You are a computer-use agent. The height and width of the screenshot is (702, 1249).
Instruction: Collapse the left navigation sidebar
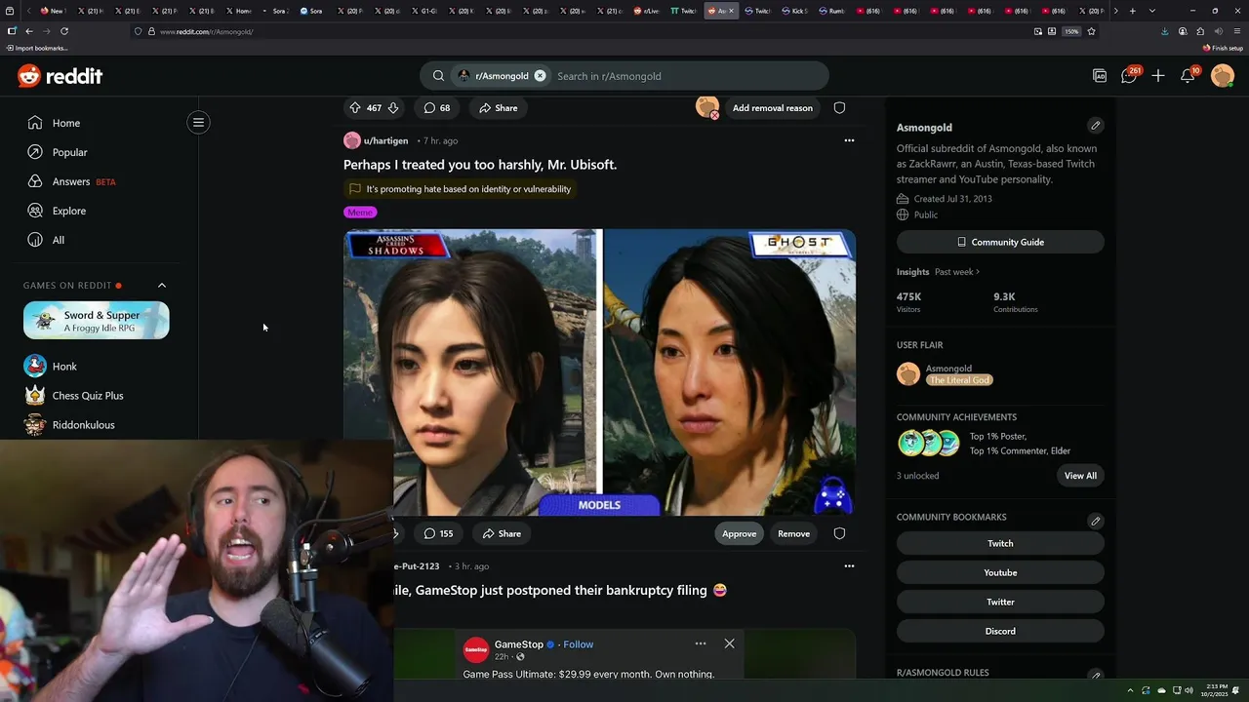coord(198,122)
